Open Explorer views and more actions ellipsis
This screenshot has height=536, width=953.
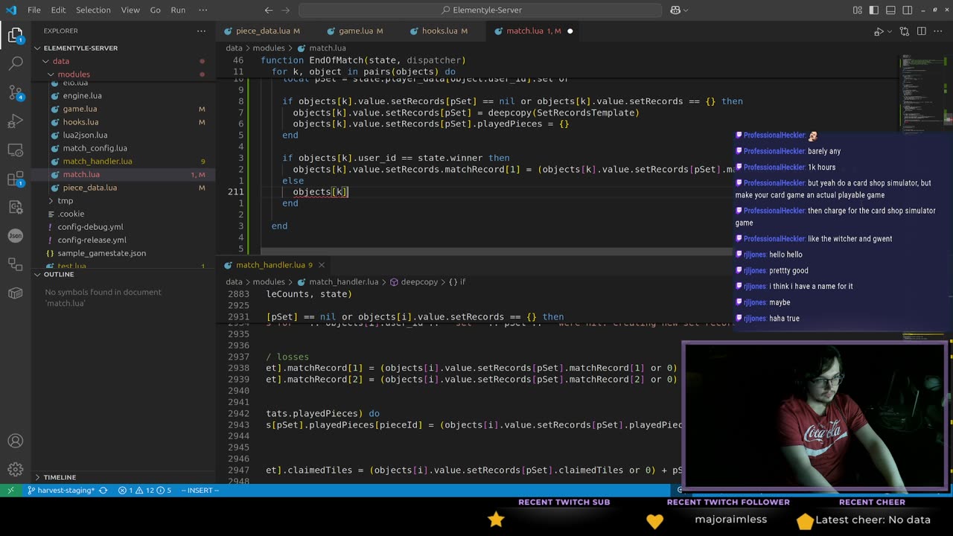201,31
